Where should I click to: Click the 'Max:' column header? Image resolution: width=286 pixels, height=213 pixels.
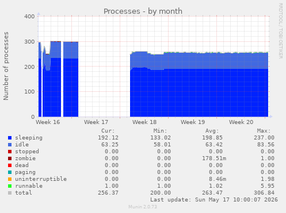click(264, 131)
